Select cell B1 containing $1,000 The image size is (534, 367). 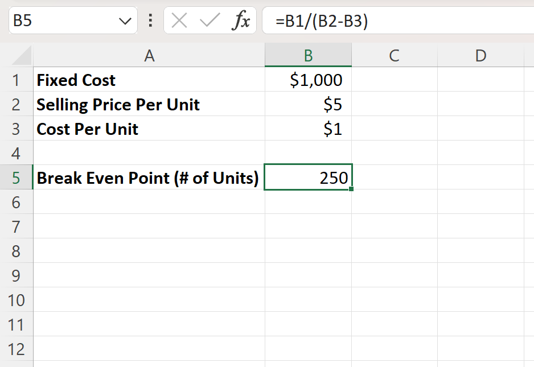point(308,80)
